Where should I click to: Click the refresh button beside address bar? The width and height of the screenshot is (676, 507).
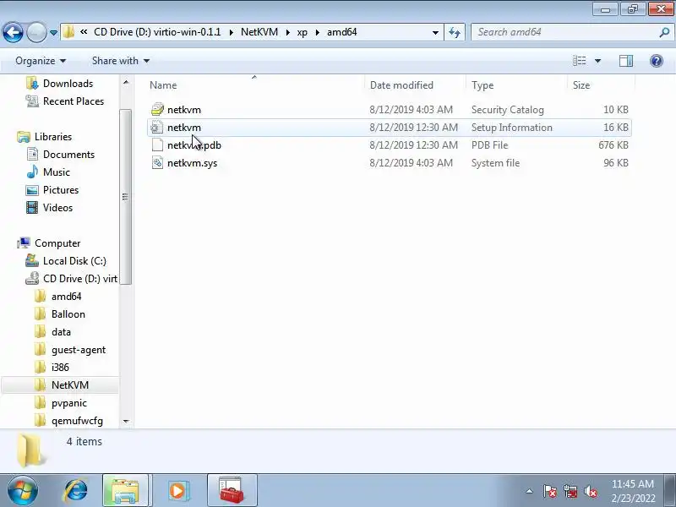[455, 32]
